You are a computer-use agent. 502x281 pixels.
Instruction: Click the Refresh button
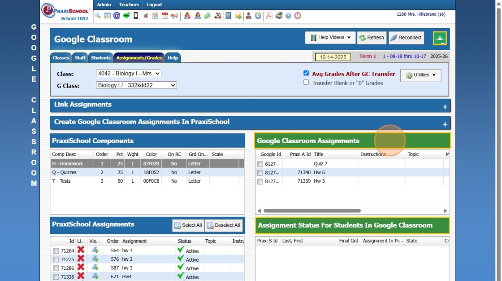pos(372,38)
